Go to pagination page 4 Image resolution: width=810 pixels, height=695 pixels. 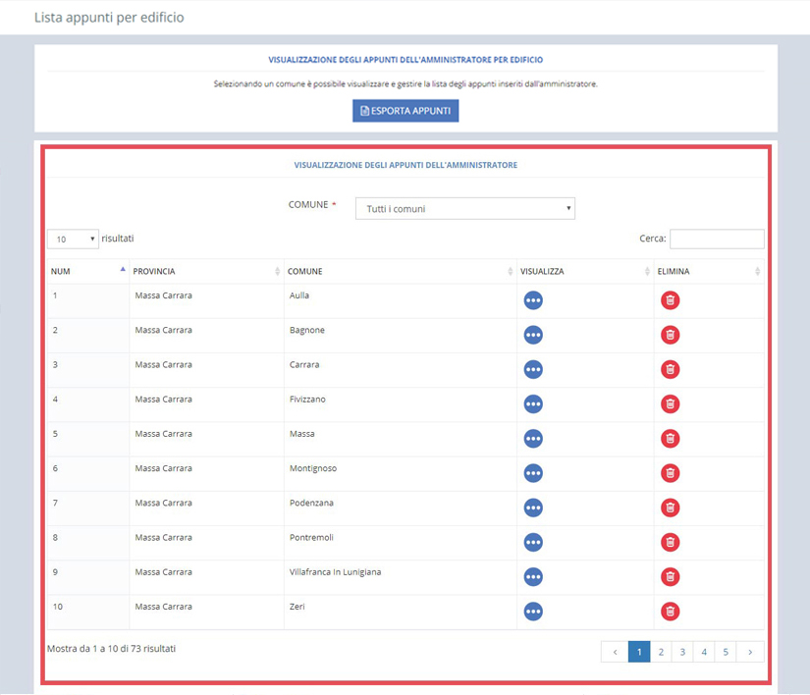[x=704, y=652]
